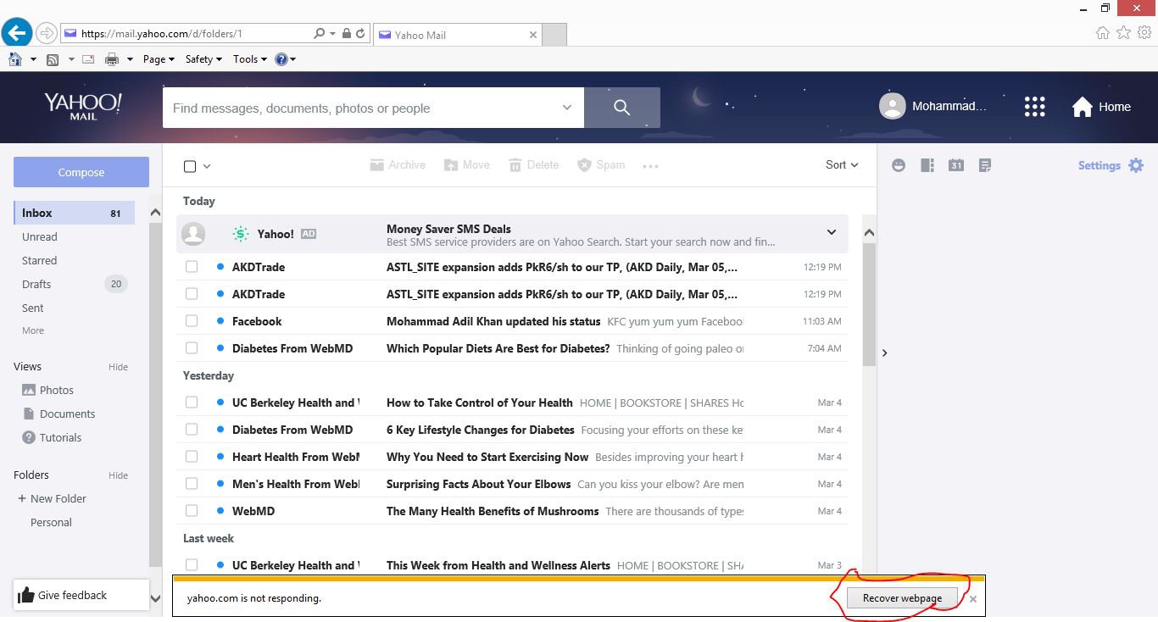Image resolution: width=1158 pixels, height=622 pixels.
Task: Expand the right side panel arrow
Action: click(884, 353)
